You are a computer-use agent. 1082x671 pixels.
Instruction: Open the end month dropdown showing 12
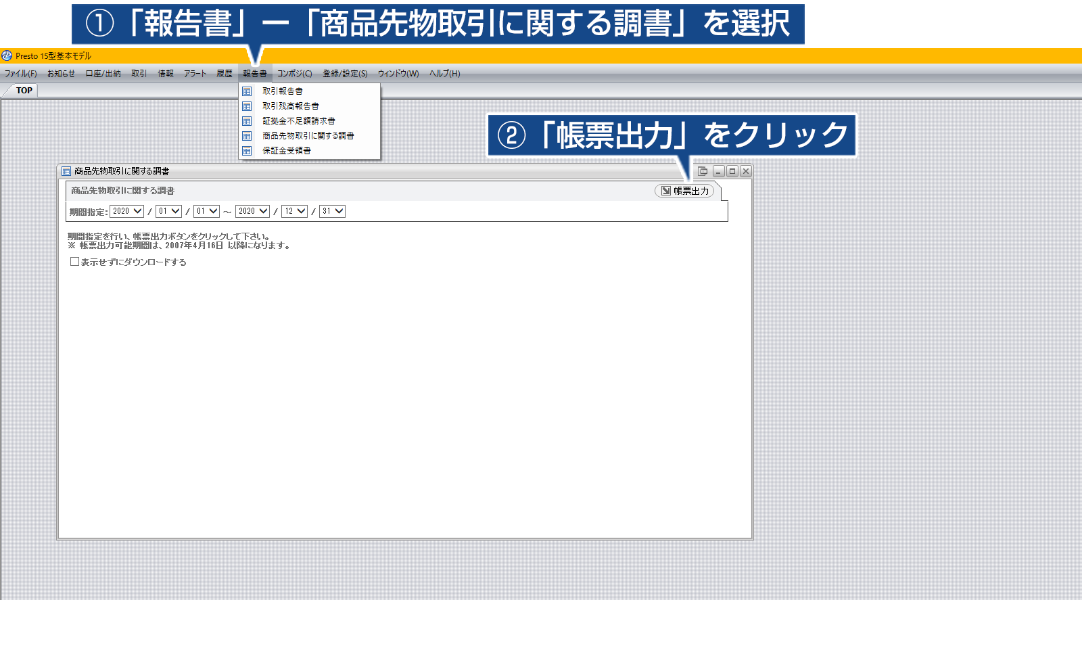point(295,211)
